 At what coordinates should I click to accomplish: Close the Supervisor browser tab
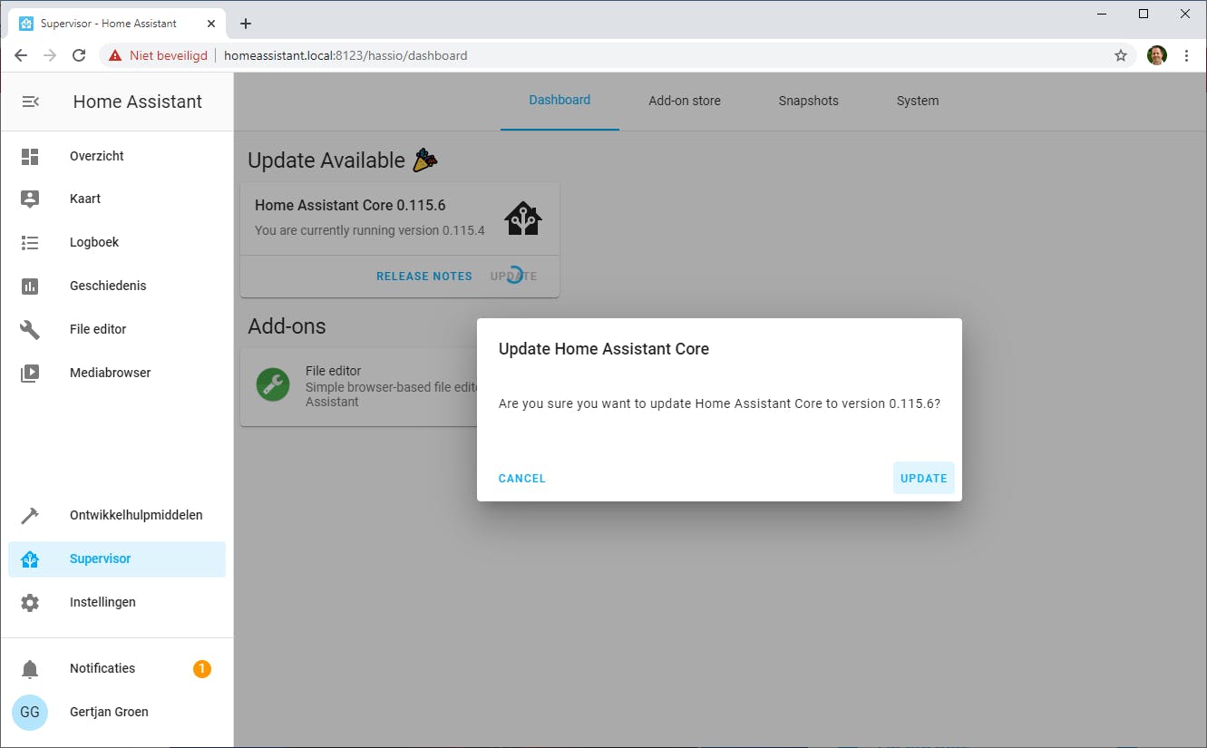[x=211, y=24]
